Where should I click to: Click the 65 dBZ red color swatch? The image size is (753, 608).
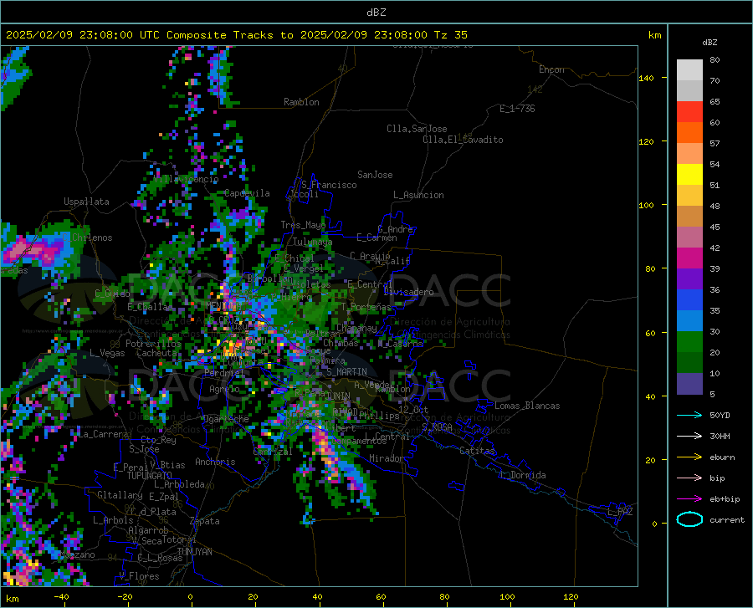pyautogui.click(x=689, y=112)
